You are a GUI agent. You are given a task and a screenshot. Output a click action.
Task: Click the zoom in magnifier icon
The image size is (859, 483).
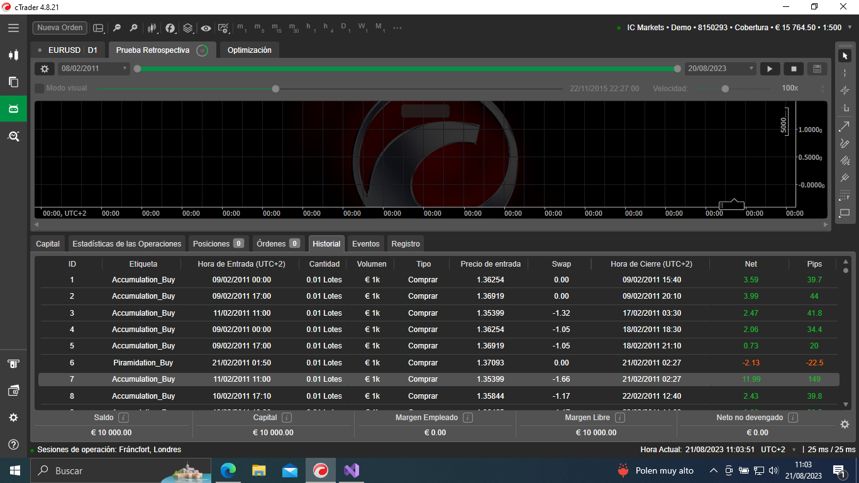click(133, 28)
